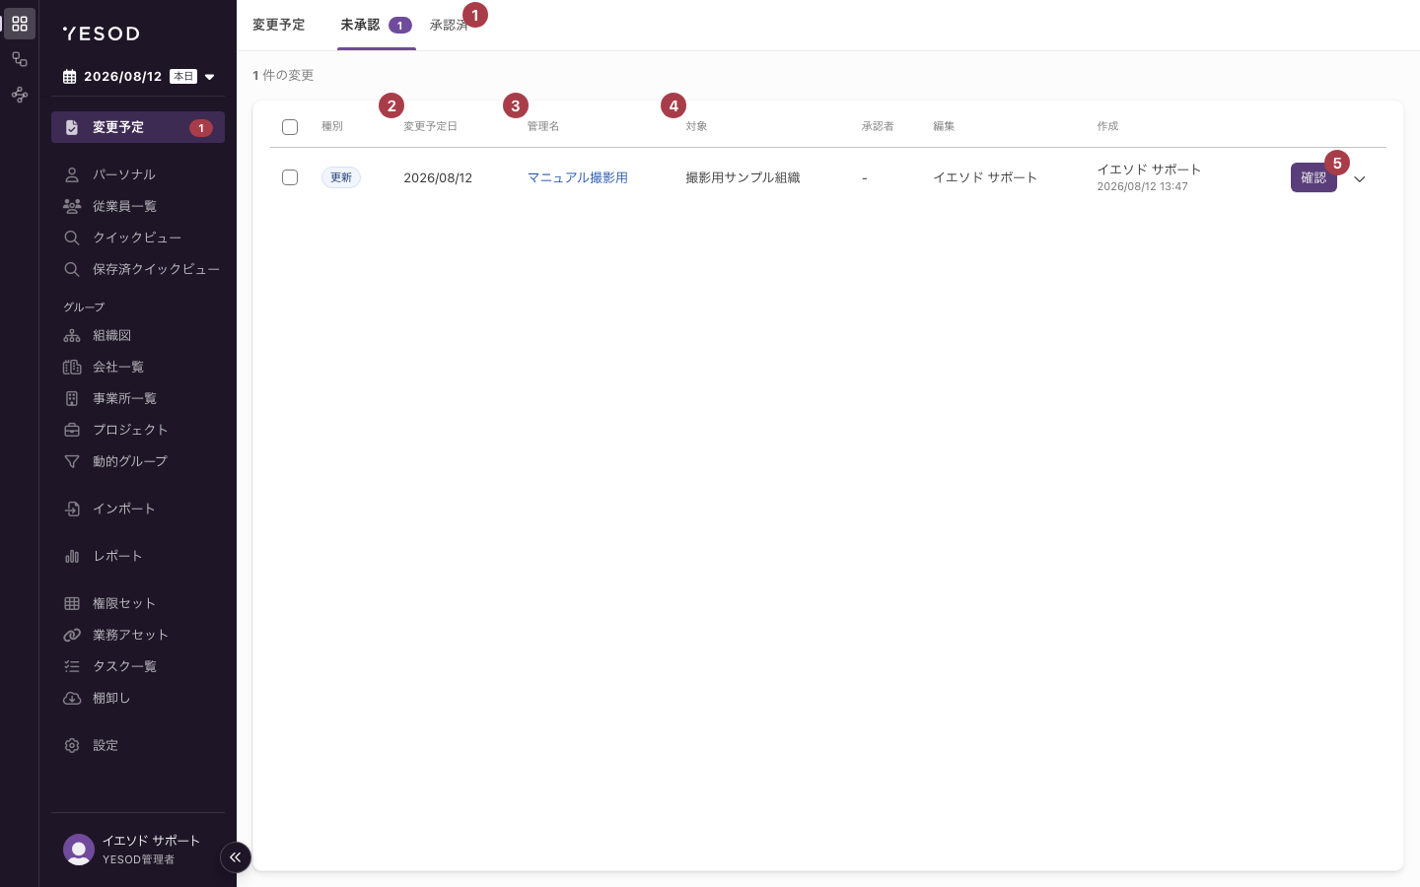Click the 設定 gear icon
The height and width of the screenshot is (887, 1420).
(x=72, y=745)
